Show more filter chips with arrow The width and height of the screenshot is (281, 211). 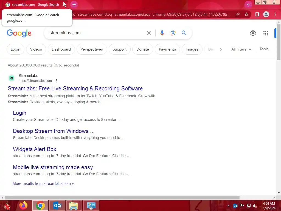coord(221,49)
